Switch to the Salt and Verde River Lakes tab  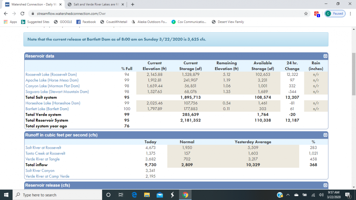point(96,4)
